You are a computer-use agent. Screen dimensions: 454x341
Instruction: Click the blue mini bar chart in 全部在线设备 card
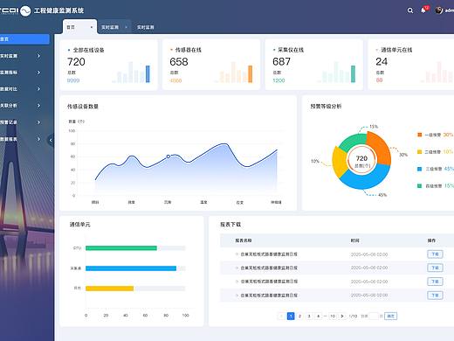click(131, 73)
